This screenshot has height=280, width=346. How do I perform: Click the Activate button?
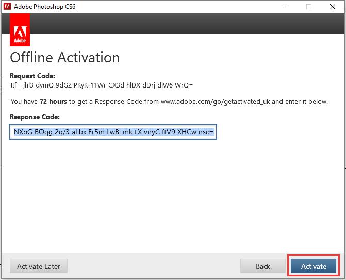[314, 266]
